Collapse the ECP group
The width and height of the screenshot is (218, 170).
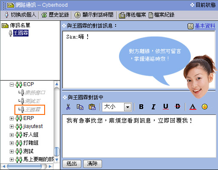pos(12,84)
